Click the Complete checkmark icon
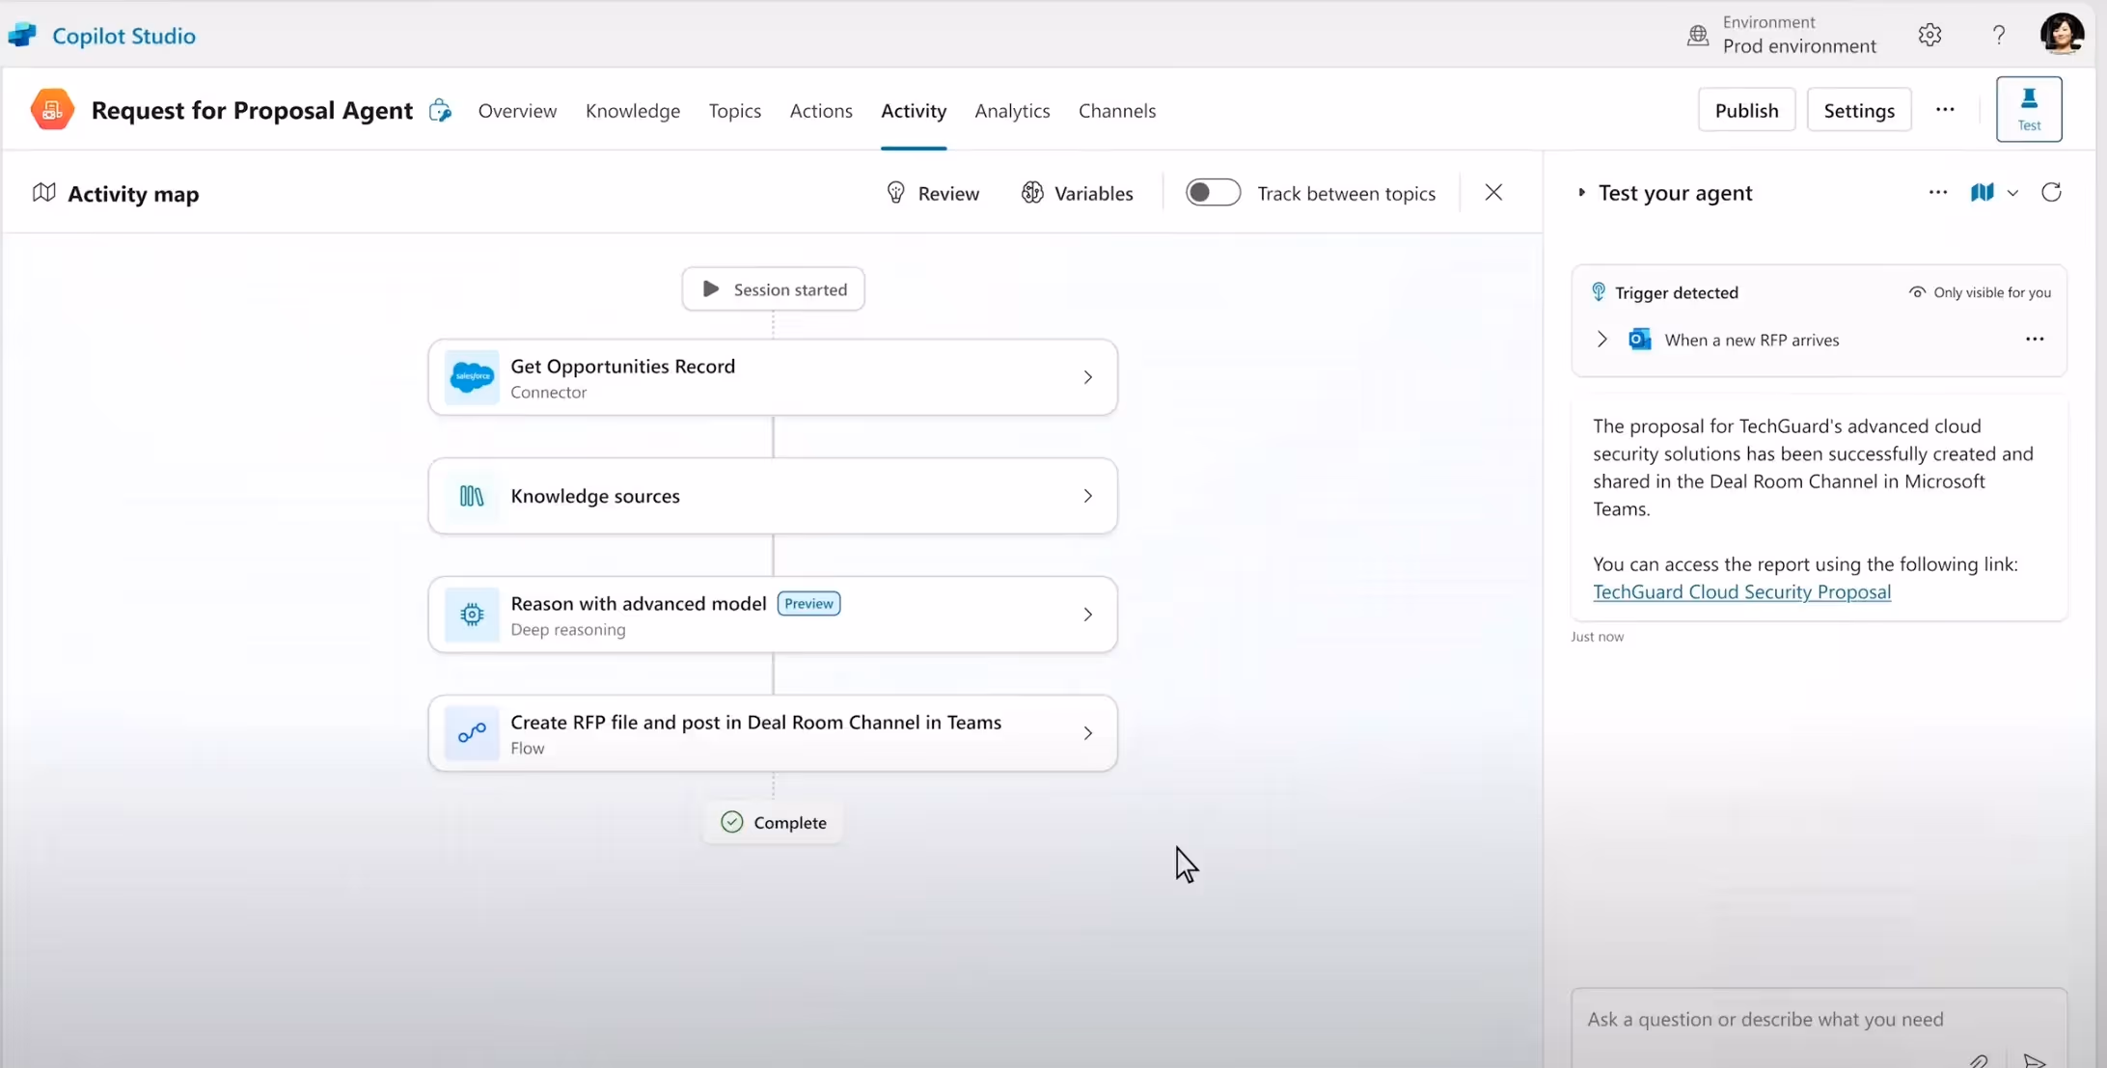 [732, 822]
